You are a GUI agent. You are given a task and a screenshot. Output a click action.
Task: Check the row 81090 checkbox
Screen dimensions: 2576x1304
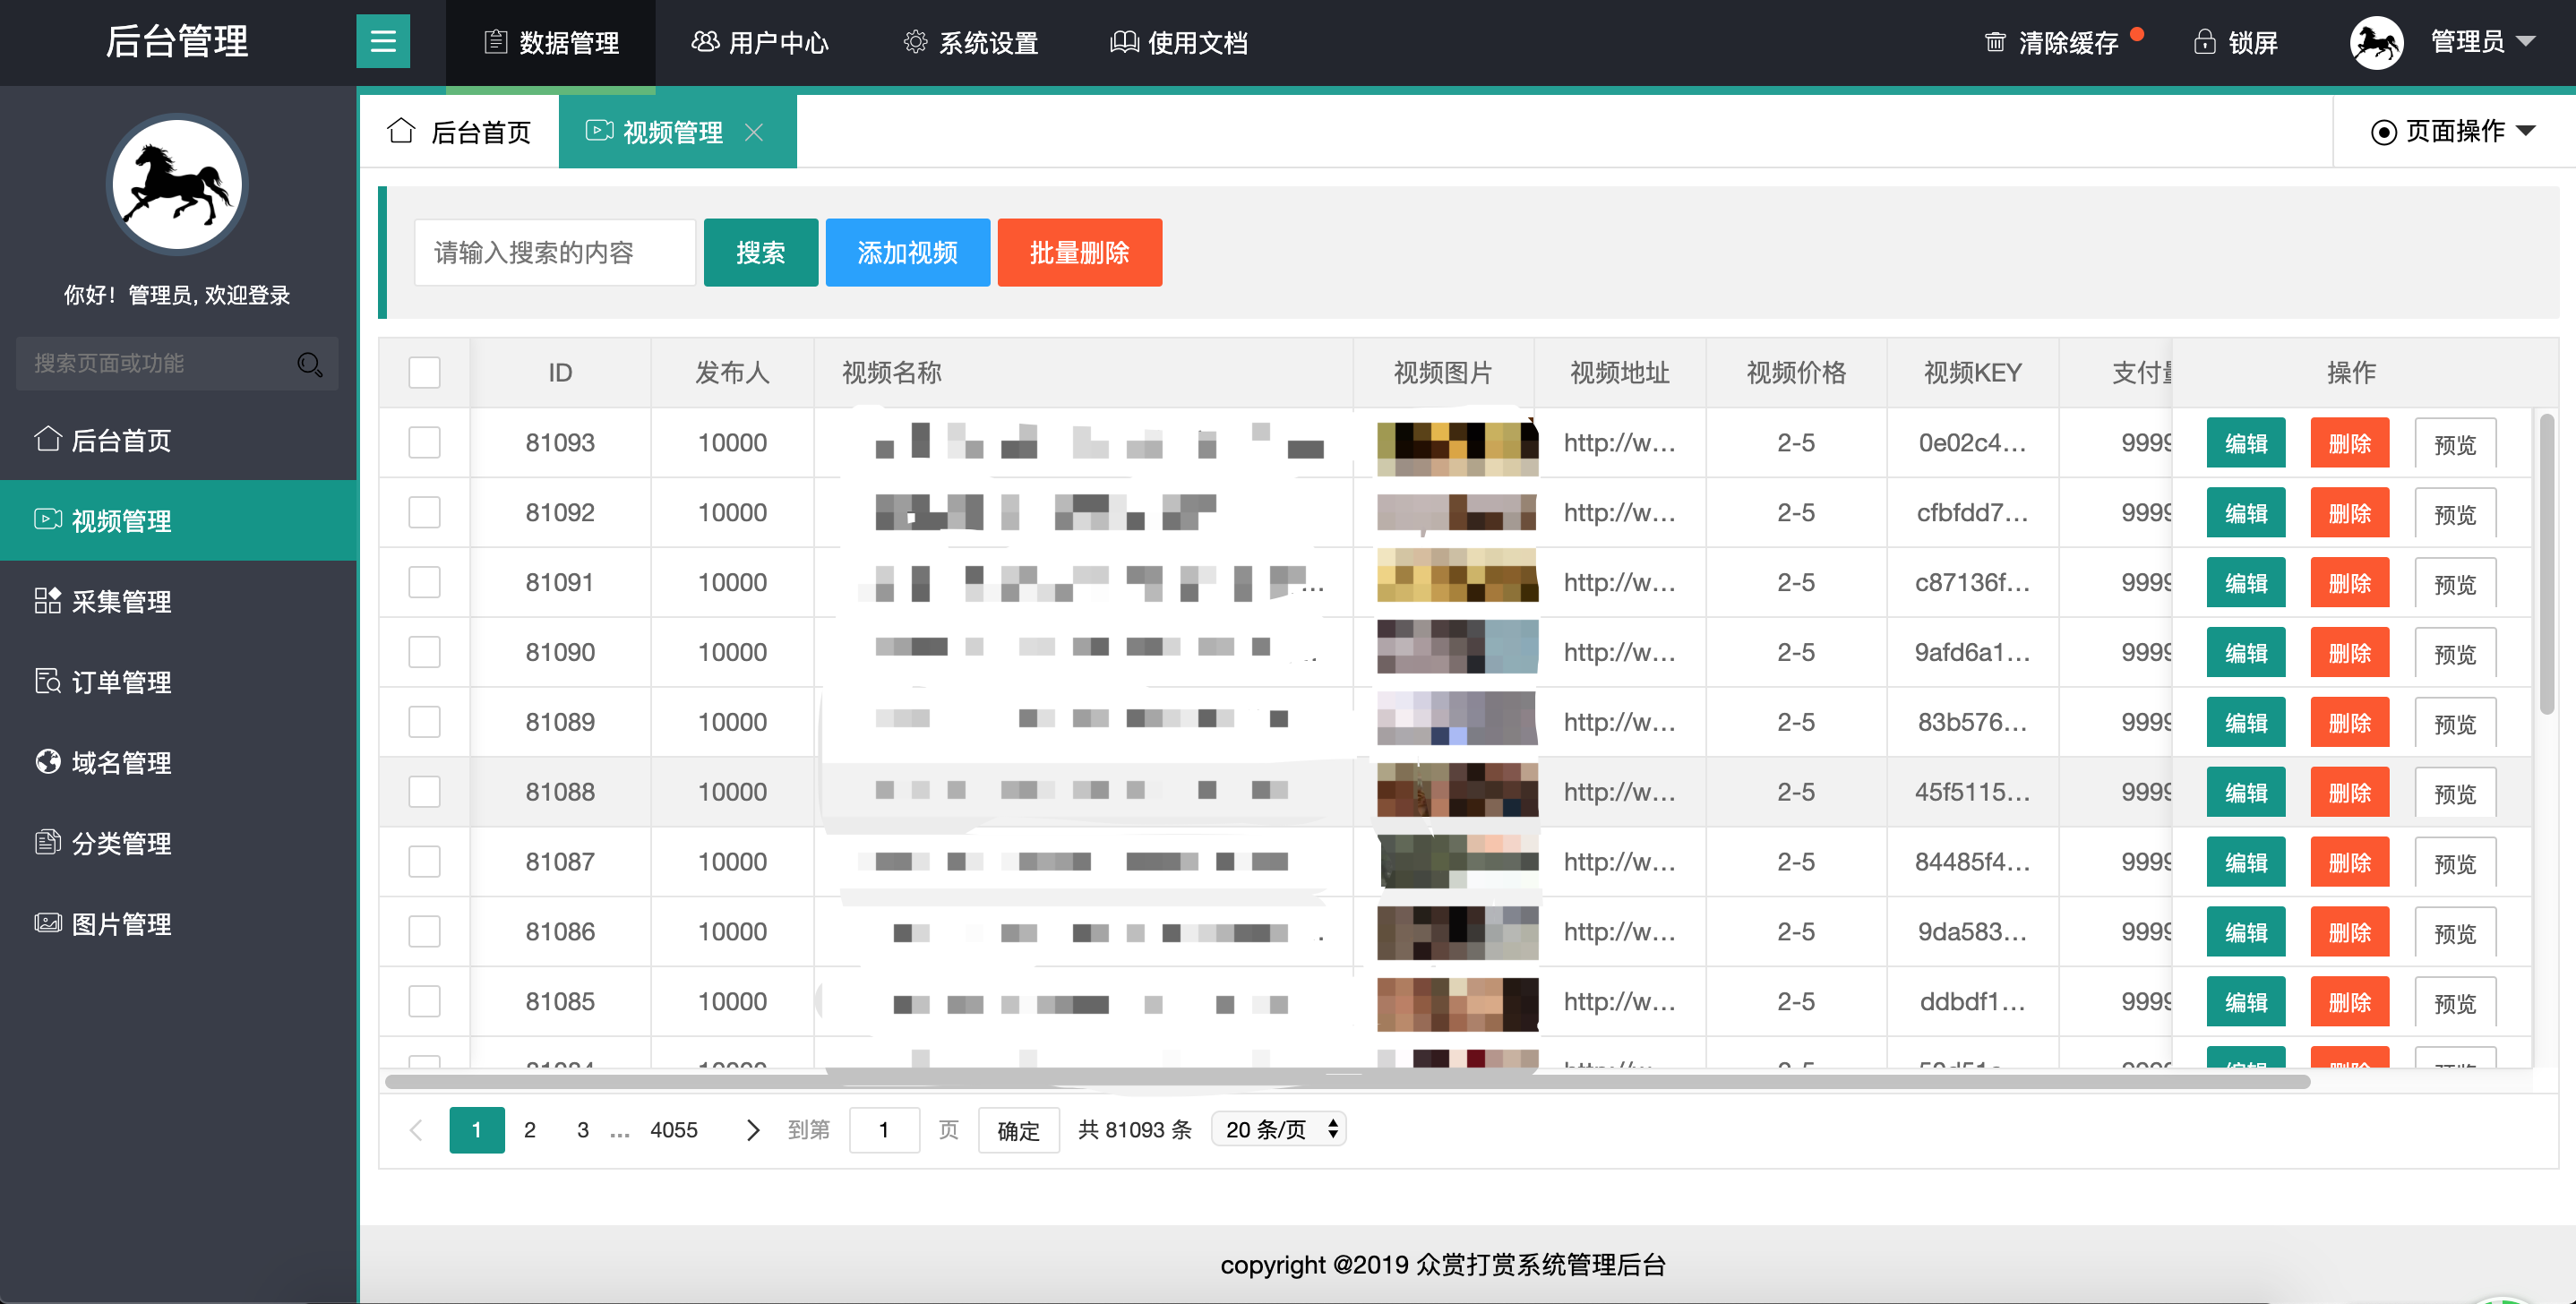coord(424,652)
